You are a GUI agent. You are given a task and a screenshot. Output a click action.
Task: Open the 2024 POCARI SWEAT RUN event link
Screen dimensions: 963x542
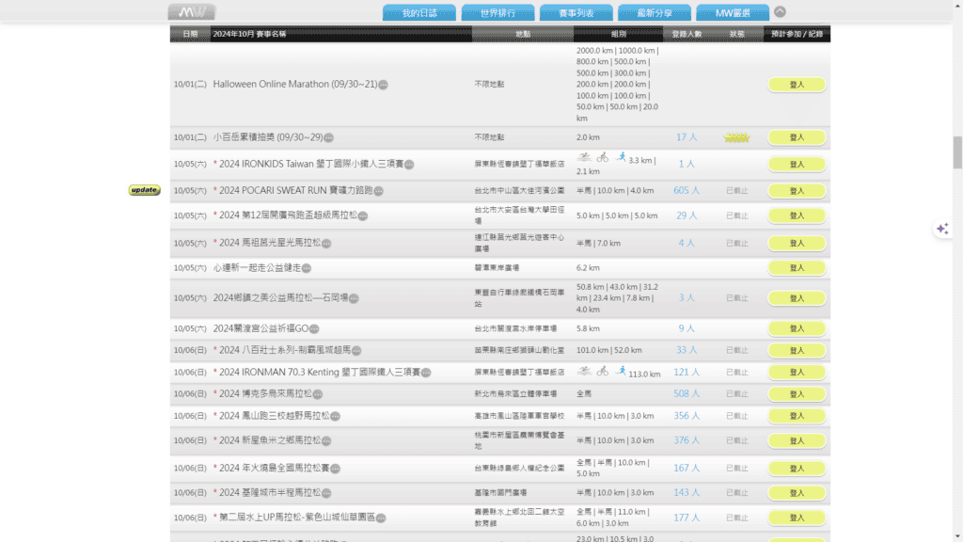click(x=296, y=190)
